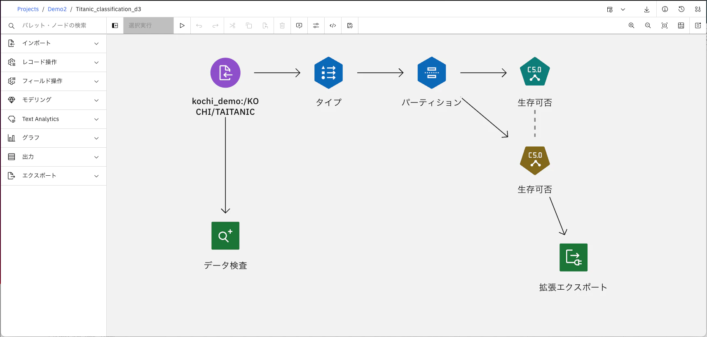Open the scripting code icon
The height and width of the screenshot is (337, 707).
pos(333,26)
